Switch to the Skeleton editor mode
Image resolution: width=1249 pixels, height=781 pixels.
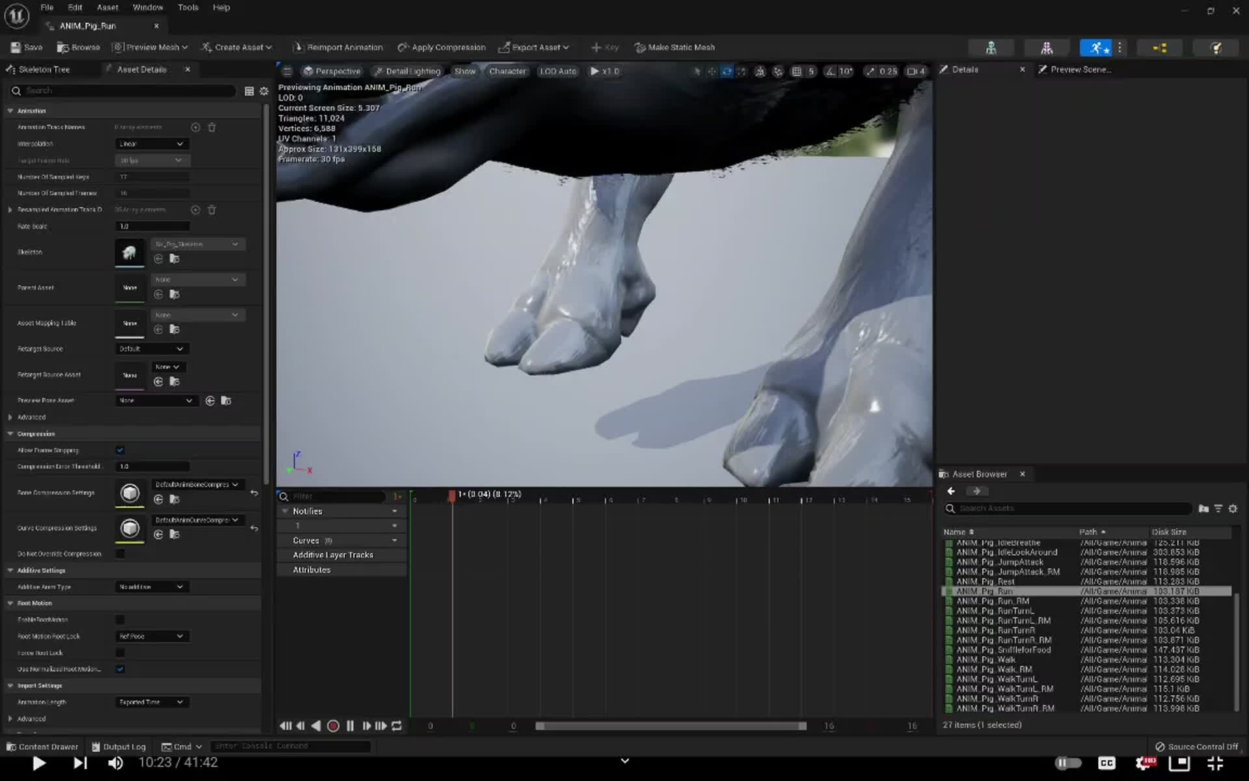click(992, 47)
